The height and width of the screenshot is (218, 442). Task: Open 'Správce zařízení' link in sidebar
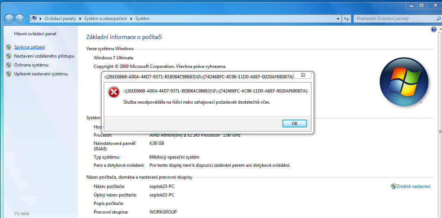click(x=30, y=47)
